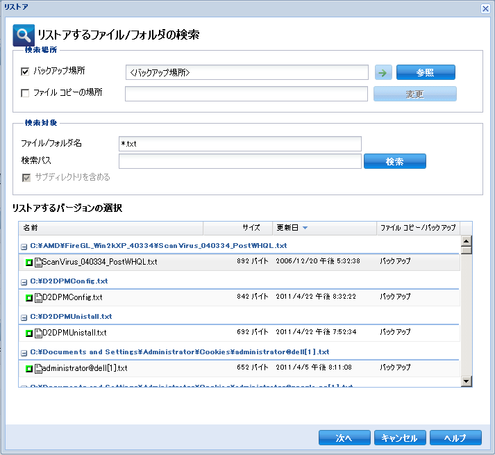The image size is (495, 455).
Task: Click date 2011/4/22 午後 7:52:34
Action: [x=316, y=332]
